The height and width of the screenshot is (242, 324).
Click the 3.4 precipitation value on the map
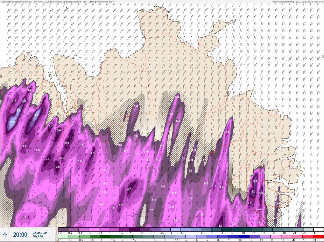tap(59, 130)
